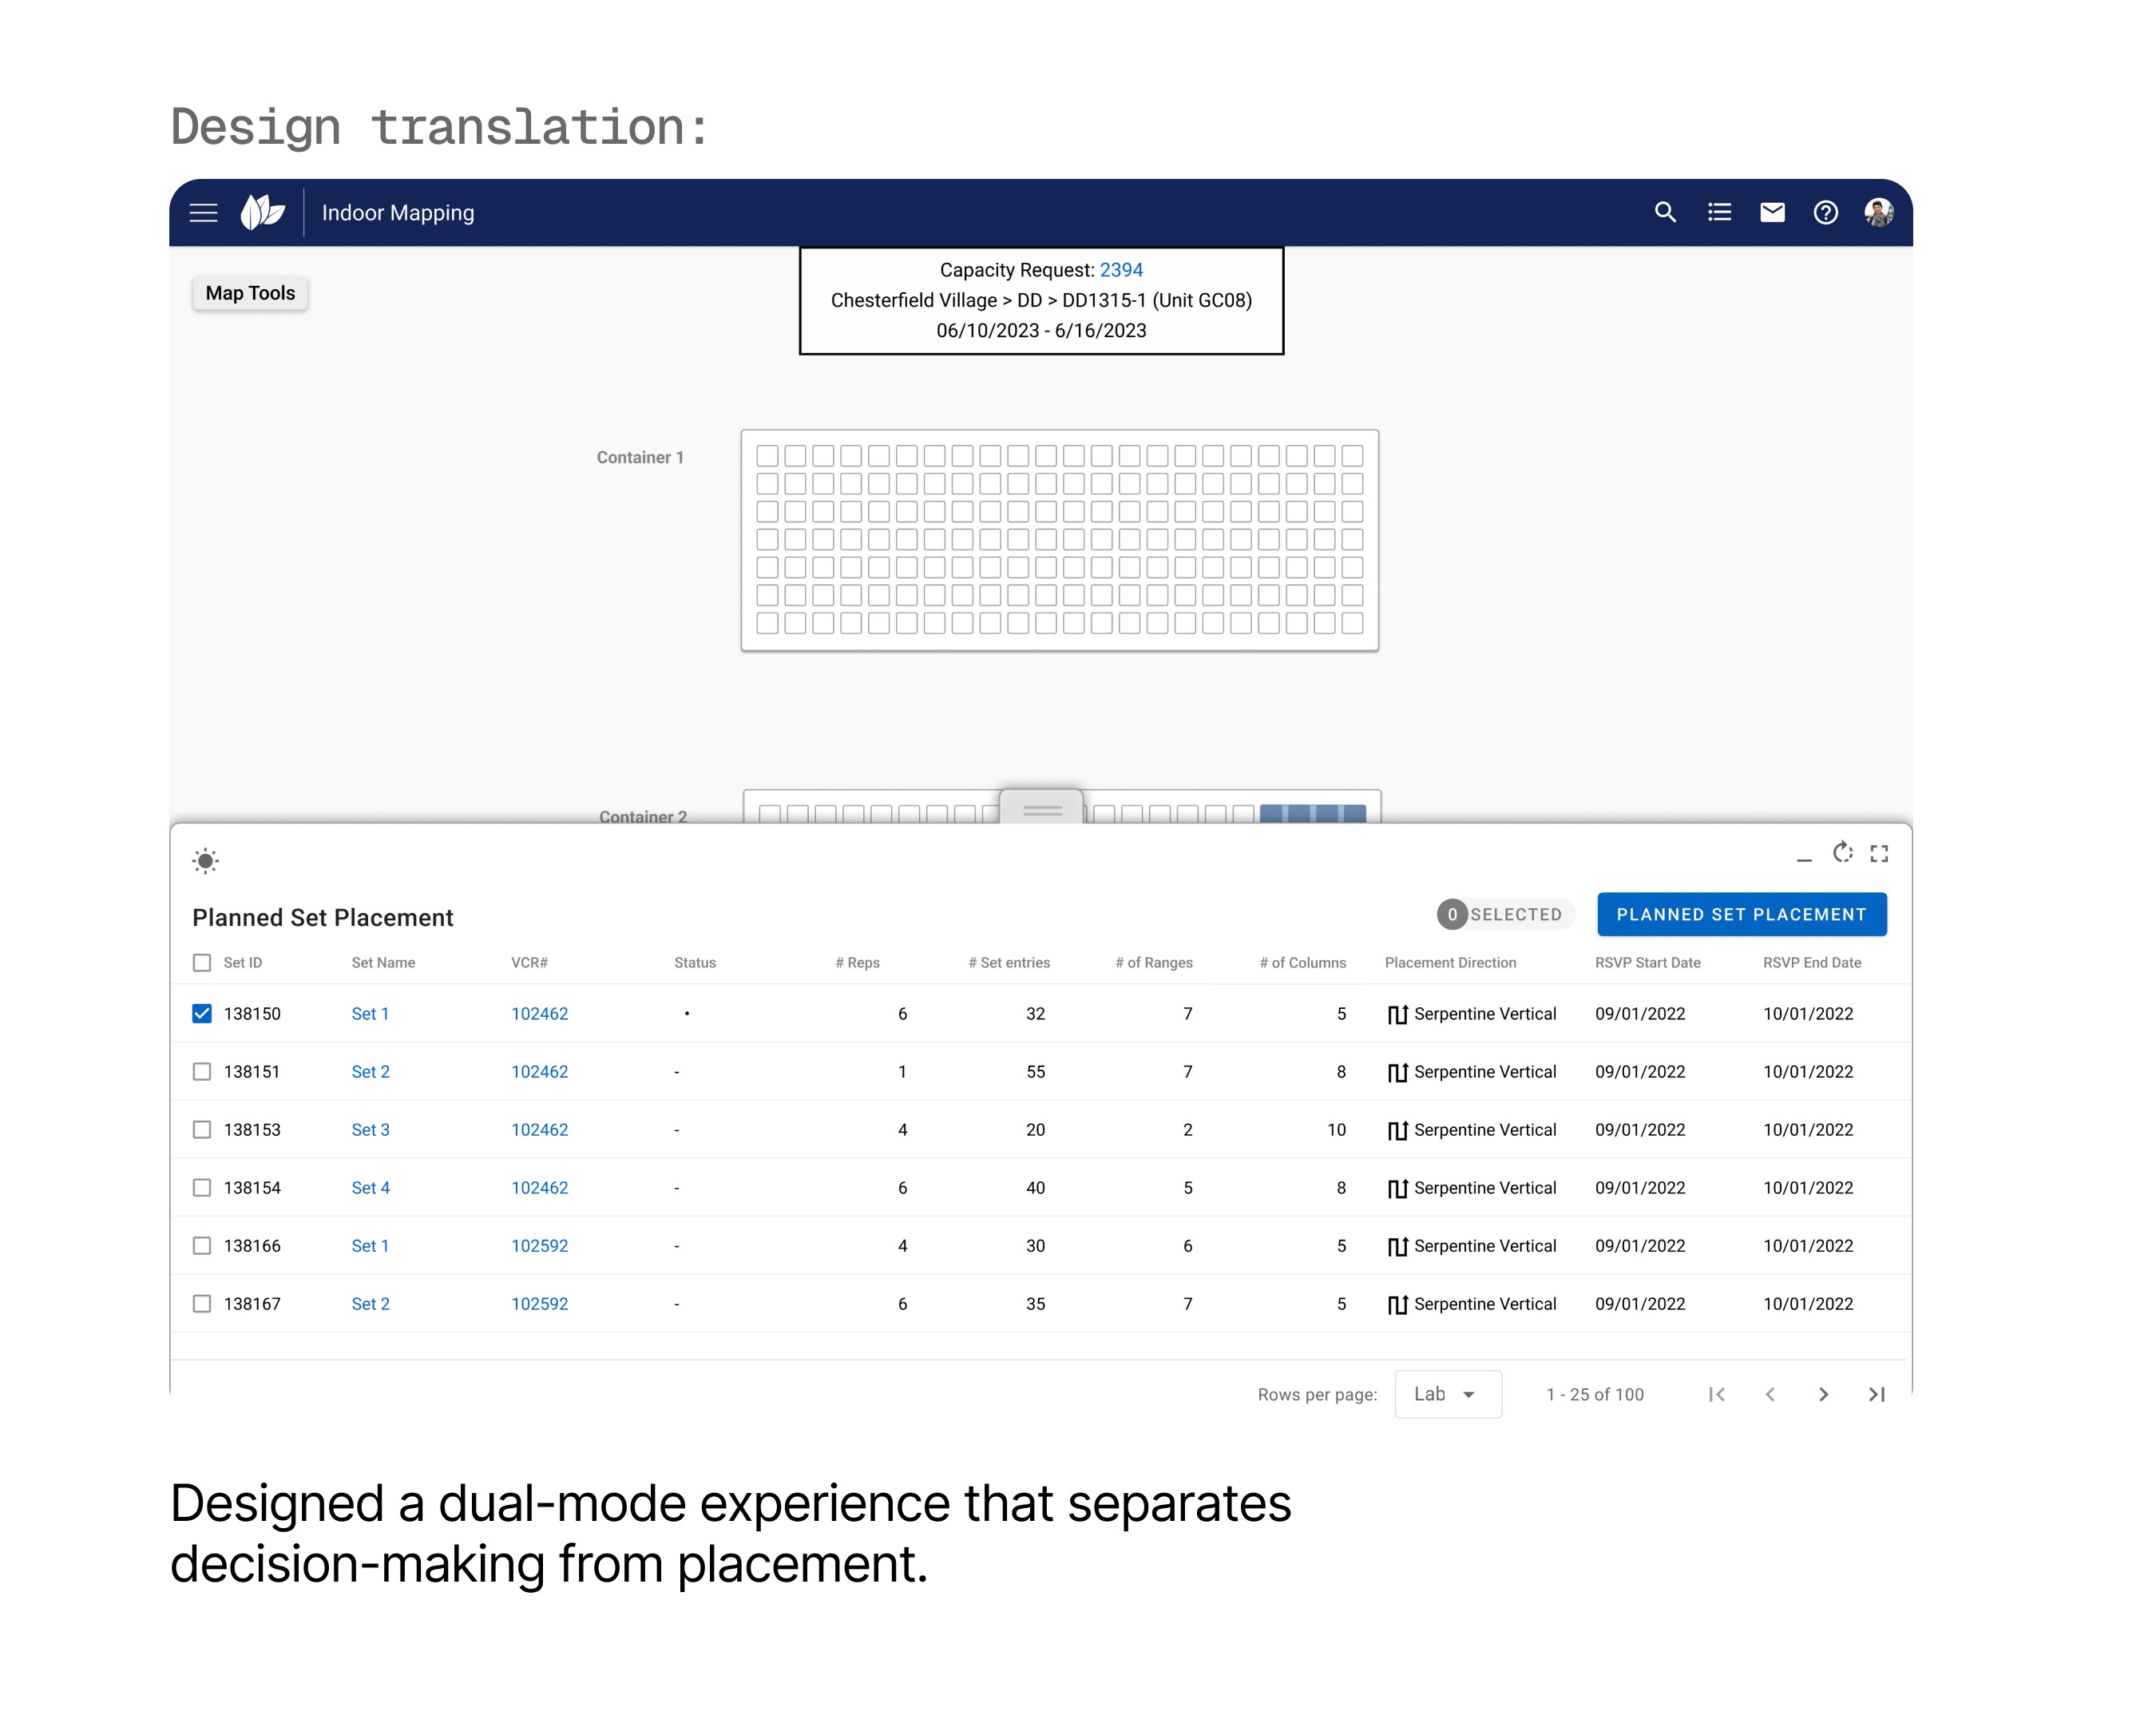2156x1719 pixels.
Task: Go to next page with right chevron
Action: pyautogui.click(x=1823, y=1394)
